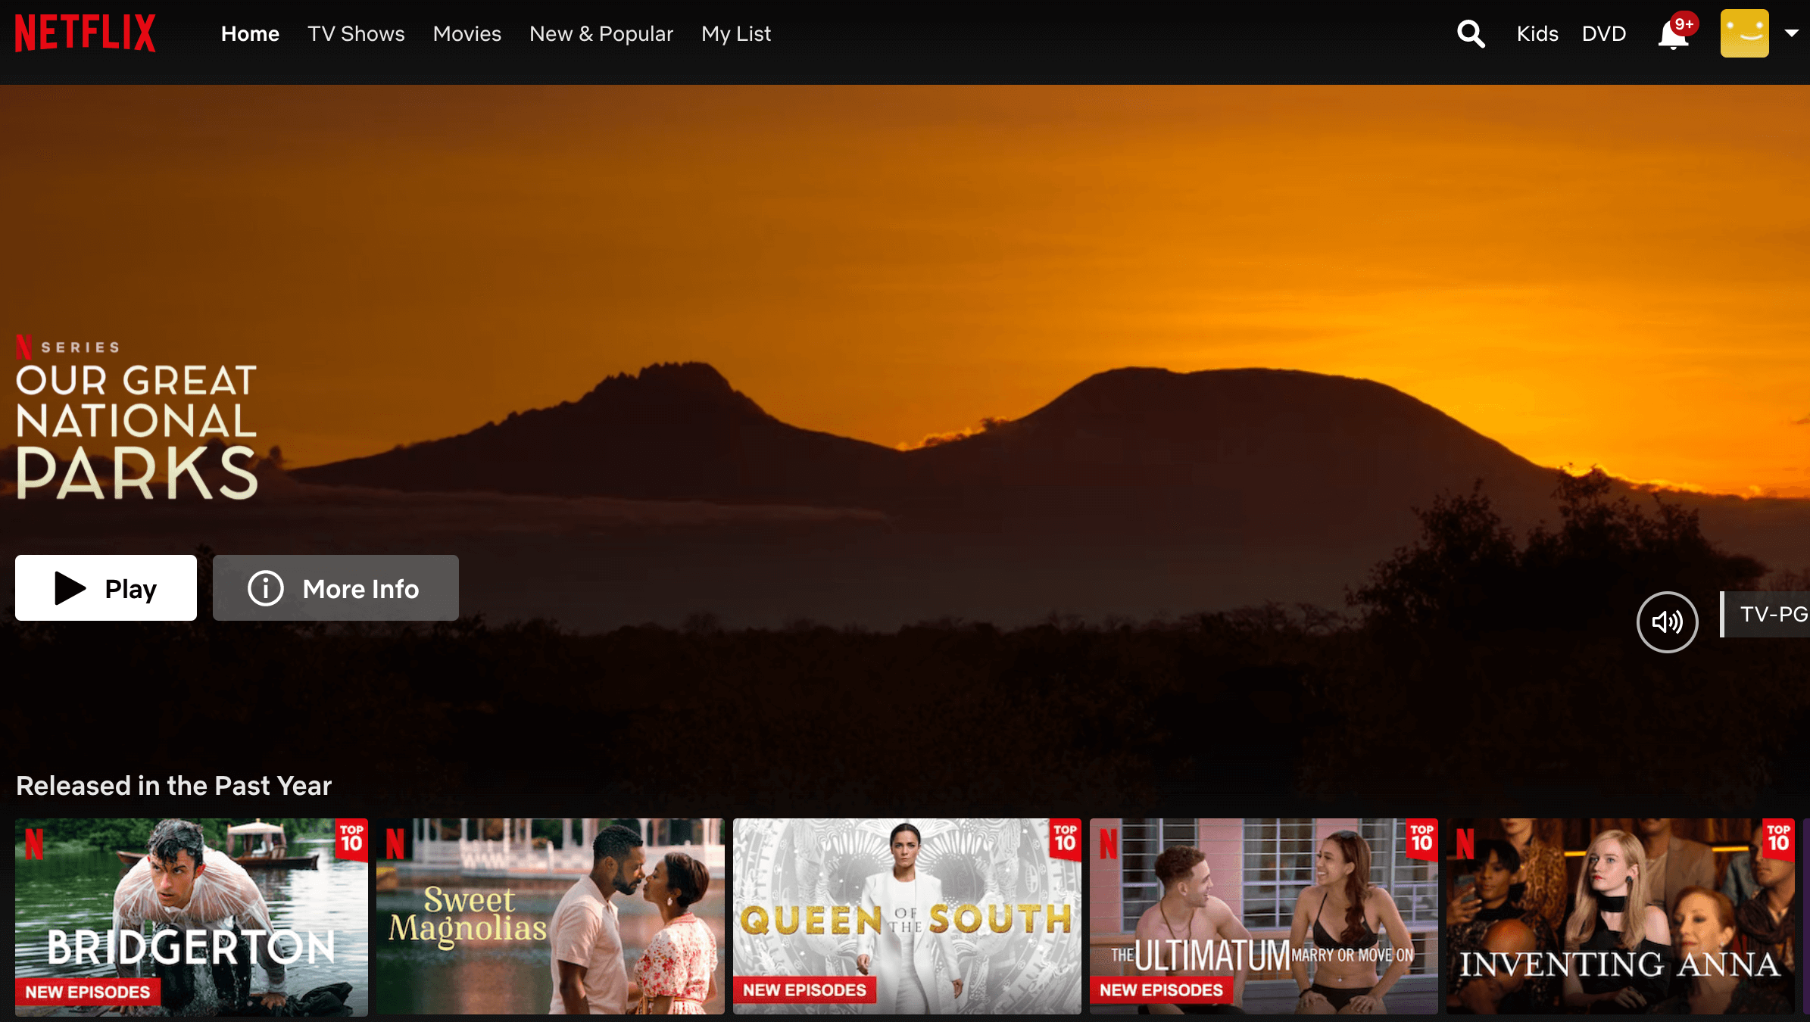Click the play triangle inside the Play button
The height and width of the screenshot is (1022, 1810).
70,588
